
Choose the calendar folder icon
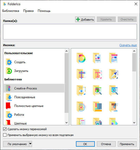(x=113, y=58)
